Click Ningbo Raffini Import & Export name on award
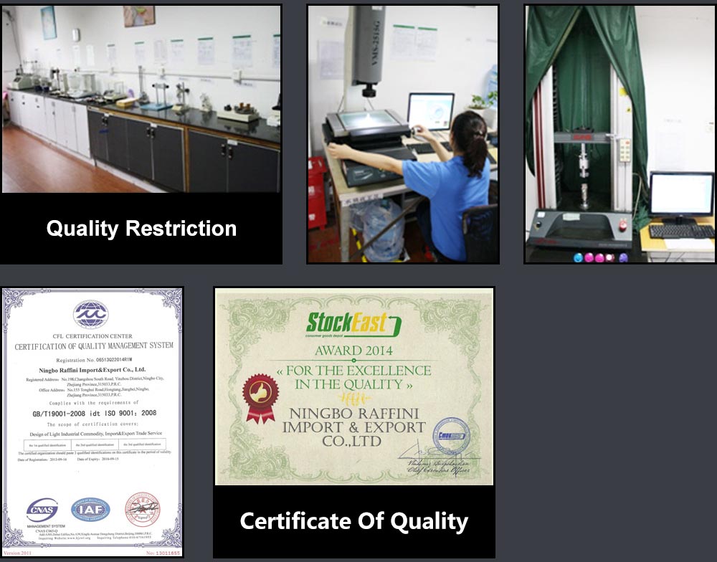717x562 pixels. tap(353, 427)
